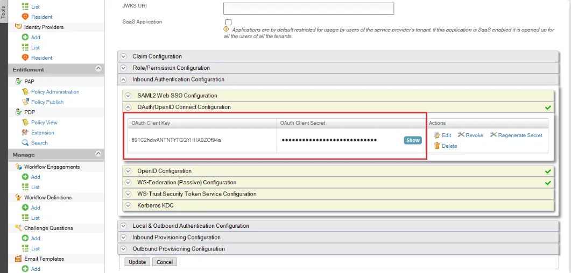Image resolution: width=571 pixels, height=273 pixels.
Task: Open the vertical Tools tab
Action: (3, 11)
